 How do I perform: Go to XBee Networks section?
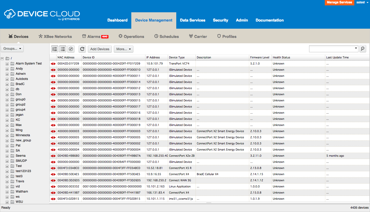pos(55,36)
